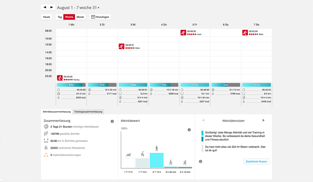Switch to the Tag view
Viewport: 313px width, 182px height.
(x=60, y=17)
